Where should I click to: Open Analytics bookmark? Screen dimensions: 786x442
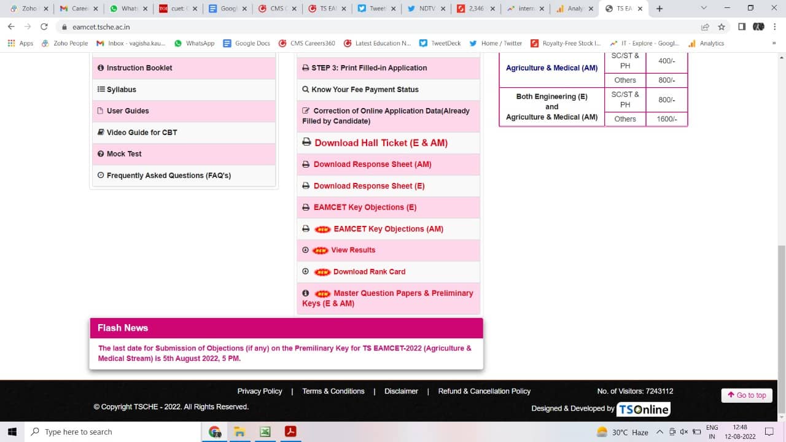pos(706,44)
